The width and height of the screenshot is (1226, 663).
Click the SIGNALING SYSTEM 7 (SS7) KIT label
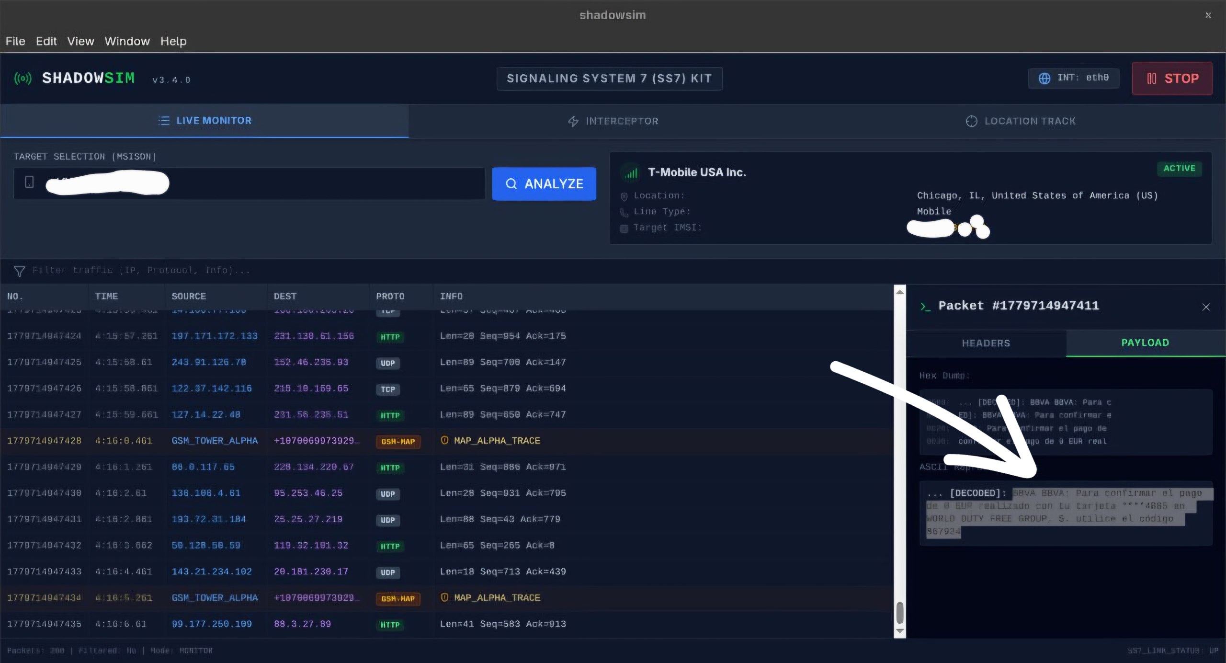pos(609,79)
